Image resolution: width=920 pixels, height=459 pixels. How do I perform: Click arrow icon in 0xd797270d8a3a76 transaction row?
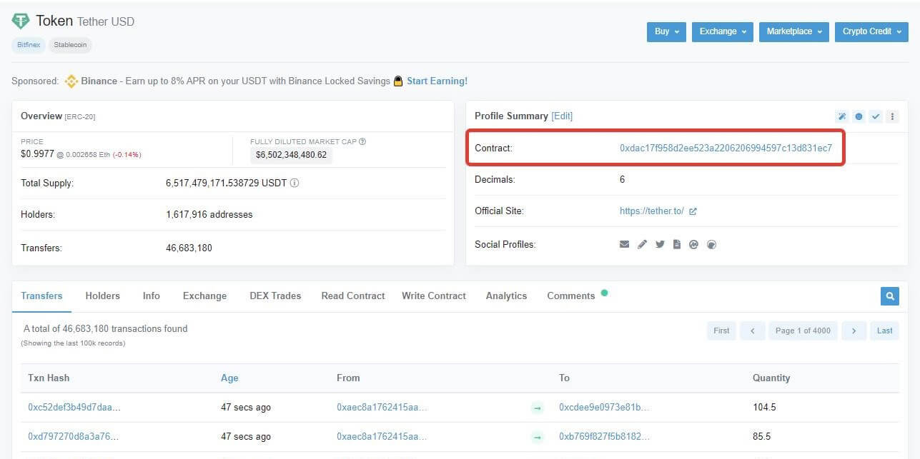point(538,437)
